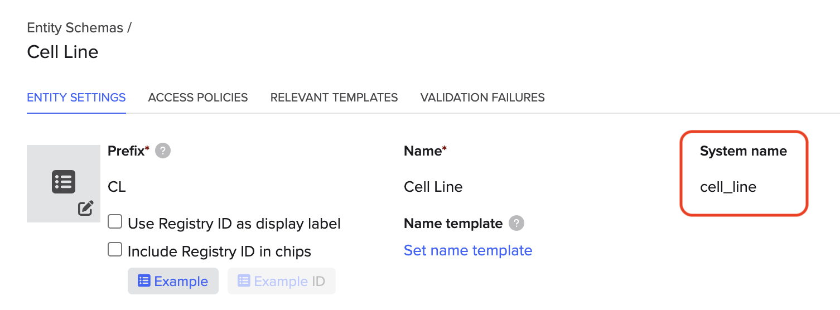Click the Name template help icon
The height and width of the screenshot is (310, 840).
click(x=516, y=224)
